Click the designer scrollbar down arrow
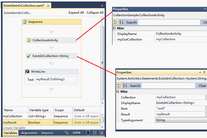 (102, 103)
